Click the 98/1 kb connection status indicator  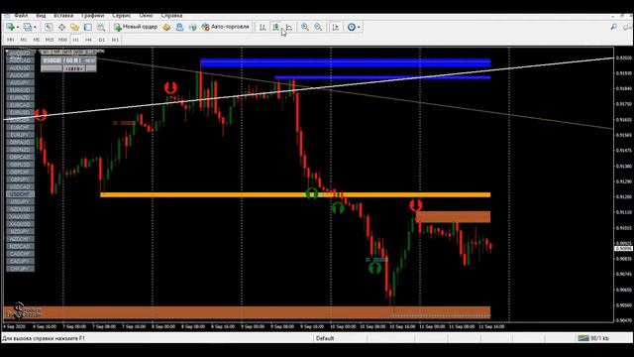[x=593, y=338]
